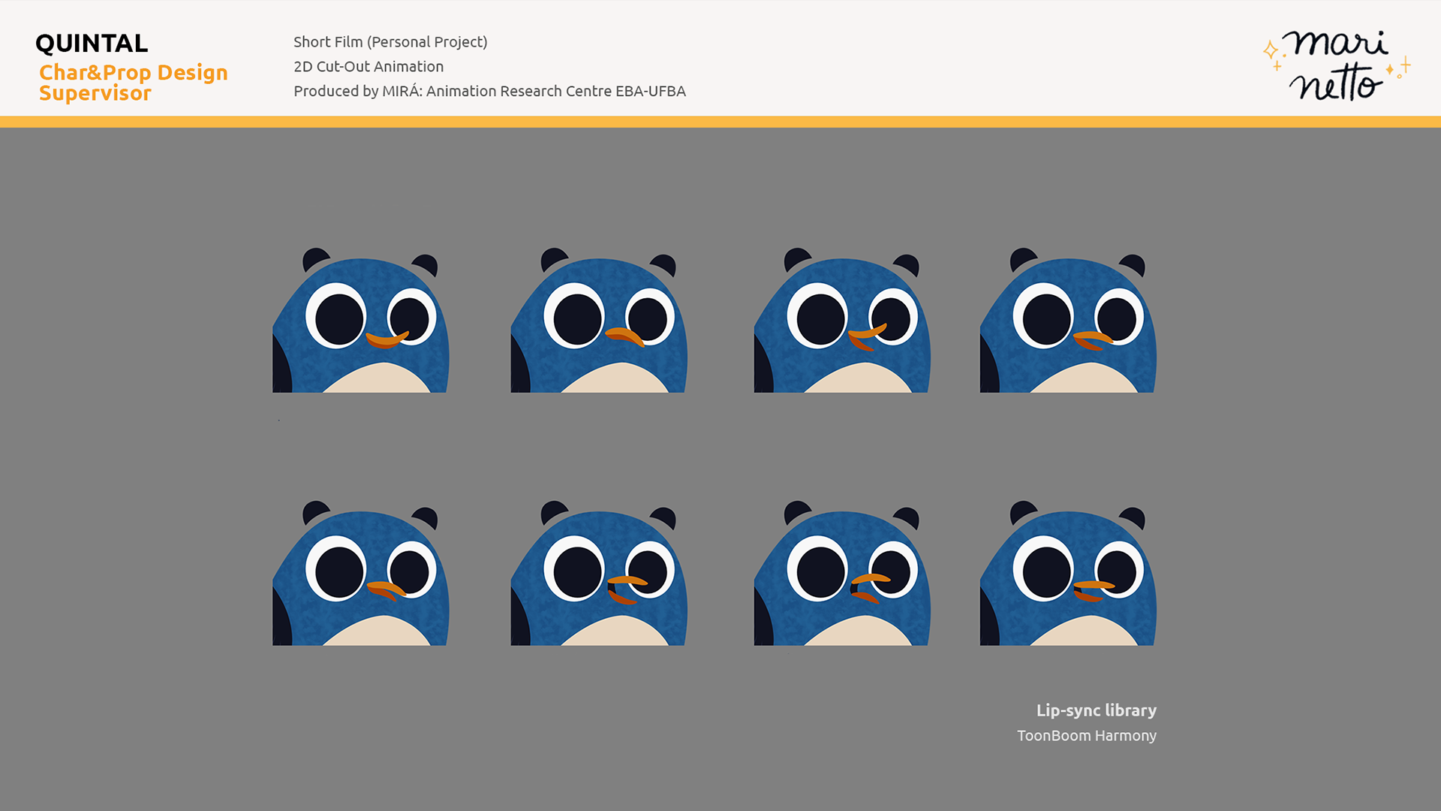The image size is (1441, 811).
Task: Click the mari netto signature logo
Action: (x=1336, y=66)
